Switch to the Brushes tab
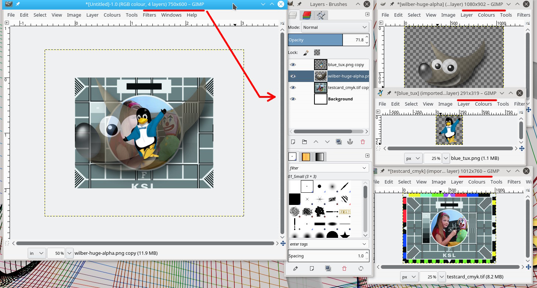The image size is (537, 288). (292, 157)
